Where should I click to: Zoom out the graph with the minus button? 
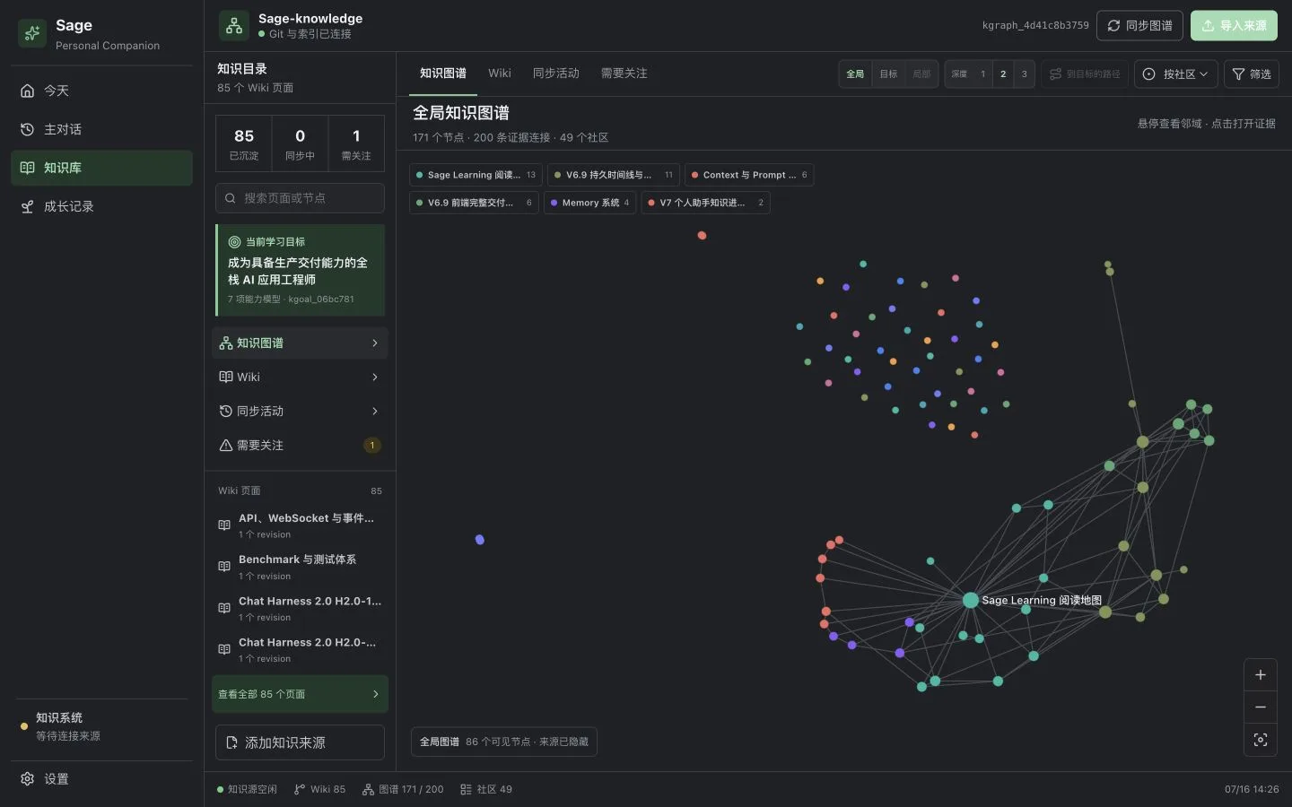[1261, 707]
